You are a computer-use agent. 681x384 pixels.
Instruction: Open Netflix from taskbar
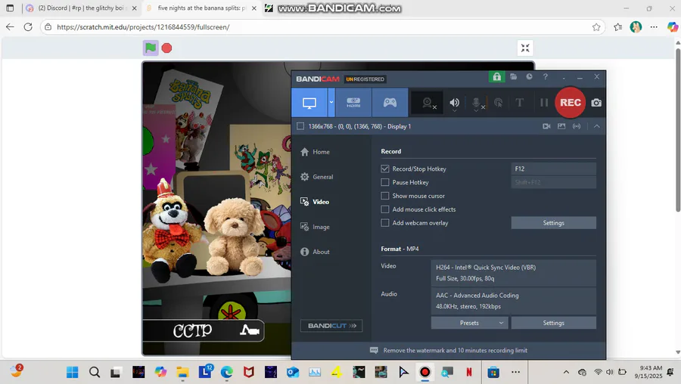click(x=469, y=372)
